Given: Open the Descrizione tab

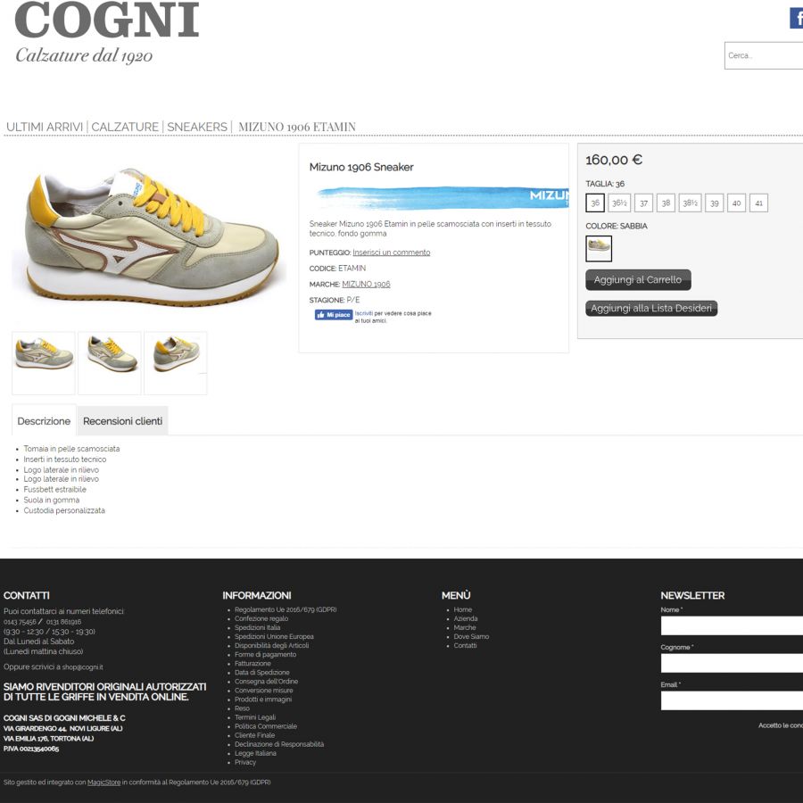Looking at the screenshot, I should coord(44,421).
